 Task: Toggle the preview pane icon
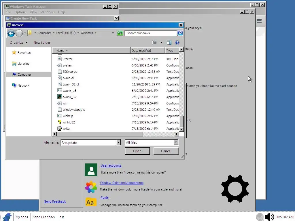click(x=169, y=43)
